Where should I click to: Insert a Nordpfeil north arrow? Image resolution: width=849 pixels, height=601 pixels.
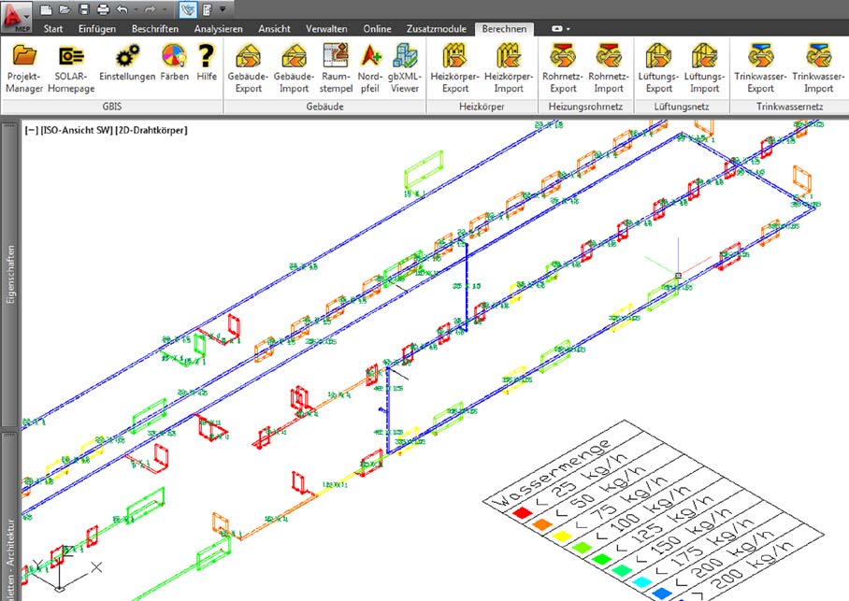point(370,68)
